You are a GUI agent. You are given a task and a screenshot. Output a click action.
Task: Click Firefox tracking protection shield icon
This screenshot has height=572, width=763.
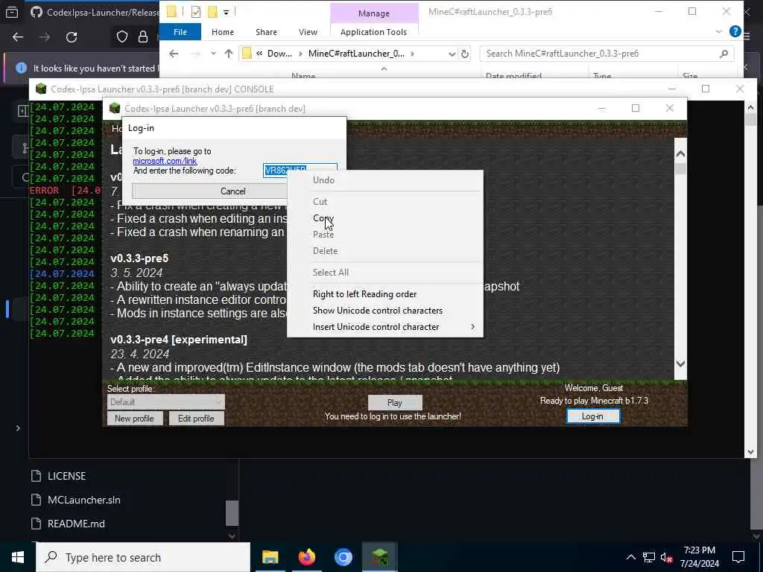tap(122, 37)
